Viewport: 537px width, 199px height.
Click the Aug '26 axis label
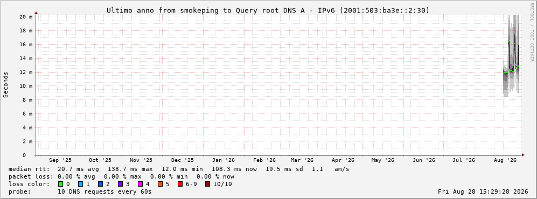coord(505,160)
